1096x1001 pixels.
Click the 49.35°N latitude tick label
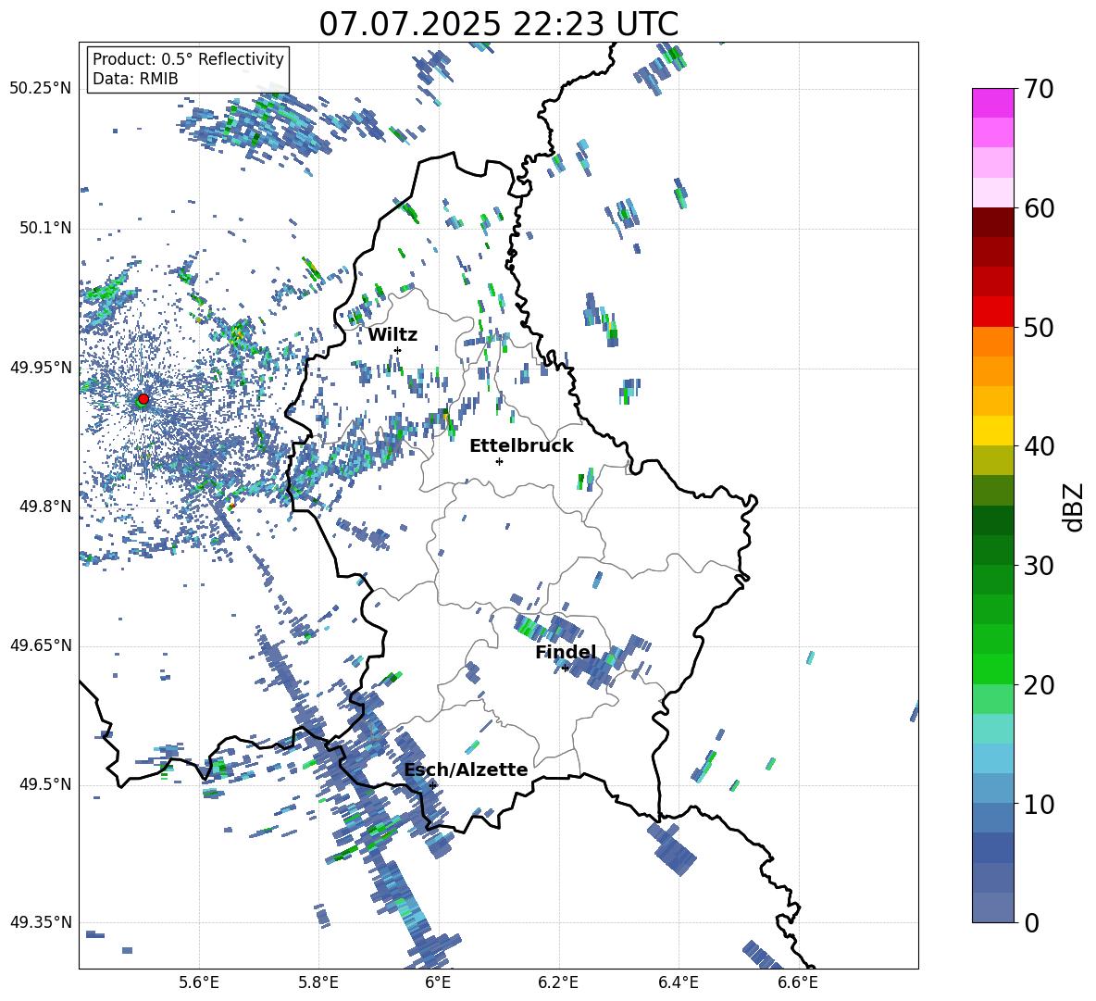pos(41,922)
